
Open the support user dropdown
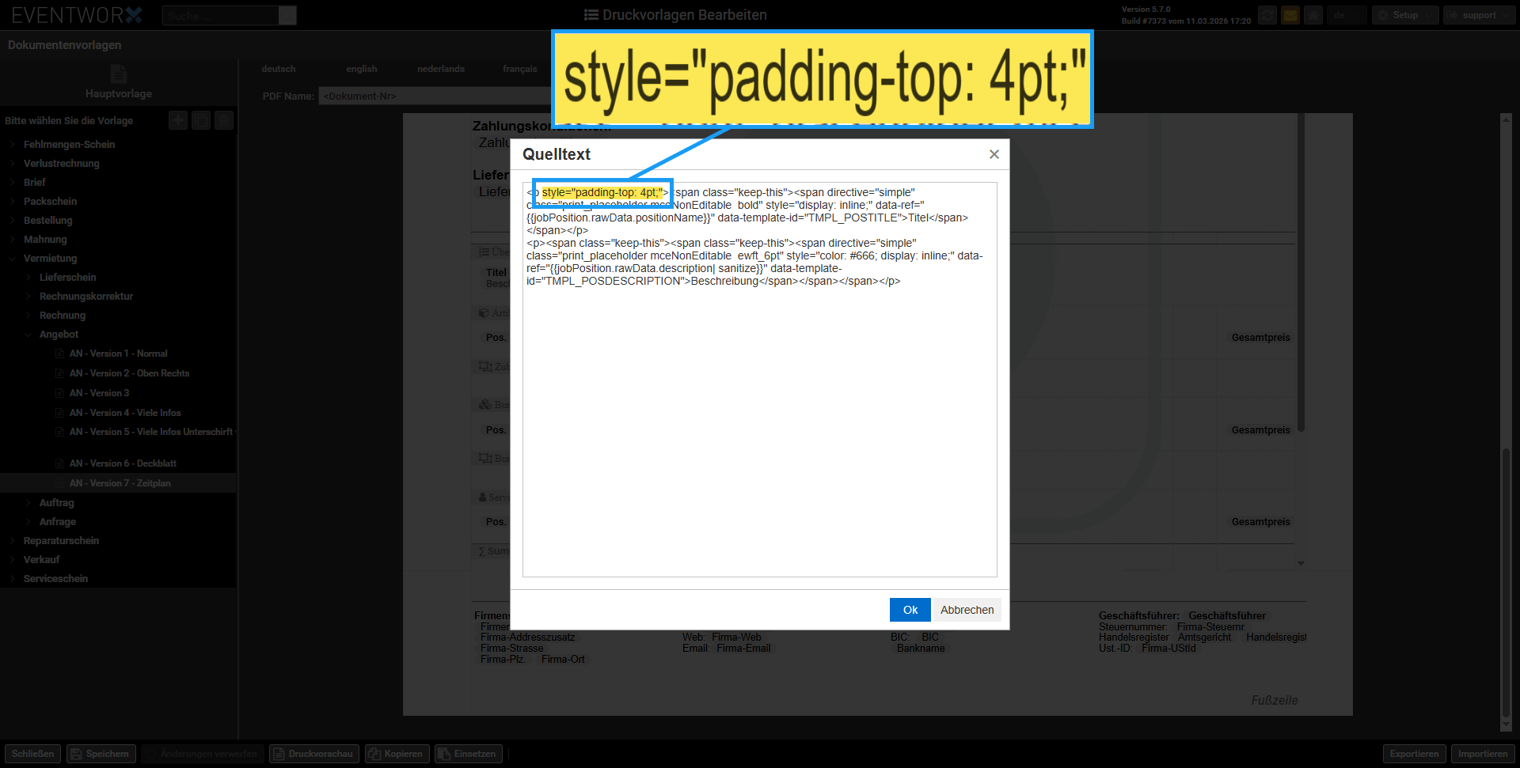coord(1478,15)
